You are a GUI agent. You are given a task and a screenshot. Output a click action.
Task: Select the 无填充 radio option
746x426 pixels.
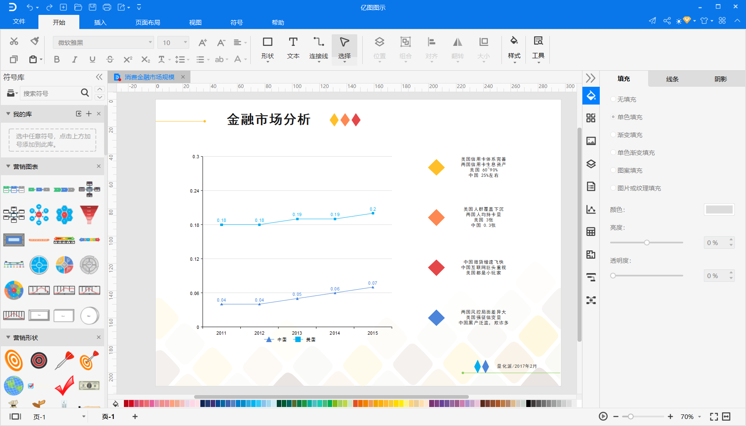613,99
